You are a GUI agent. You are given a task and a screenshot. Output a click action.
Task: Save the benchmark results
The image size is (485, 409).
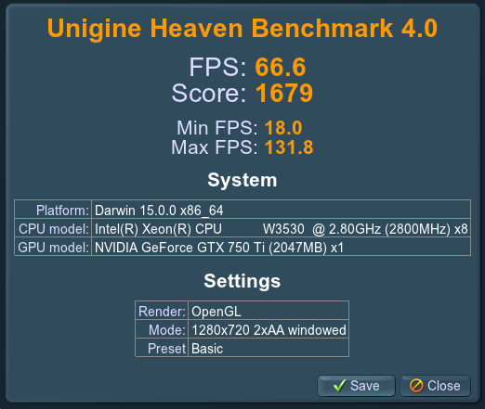tap(356, 386)
